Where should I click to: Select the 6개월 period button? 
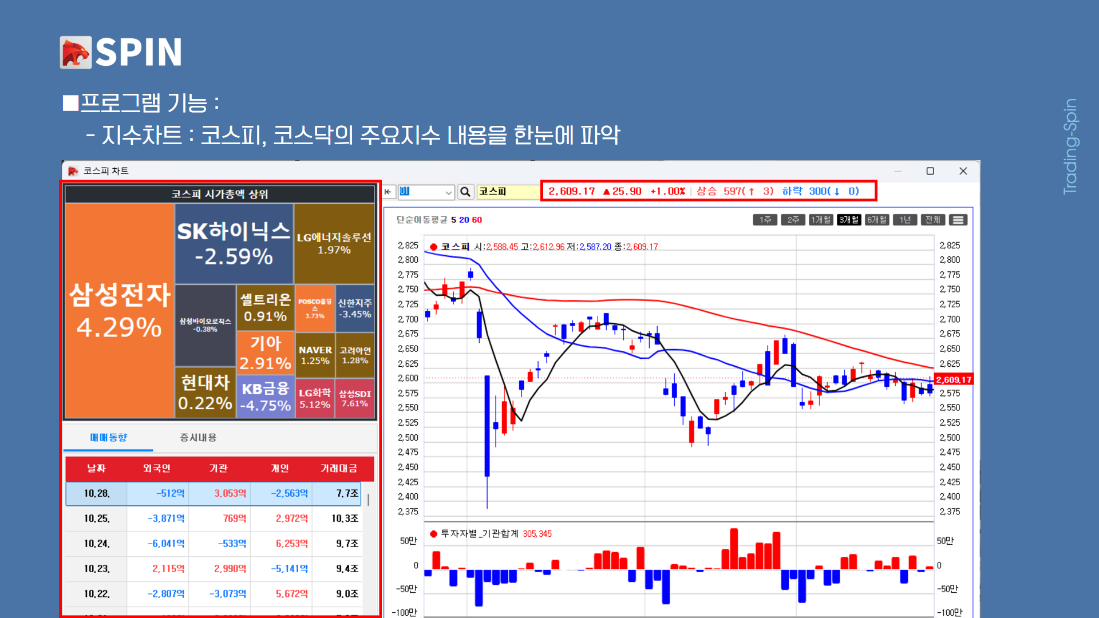pos(877,220)
